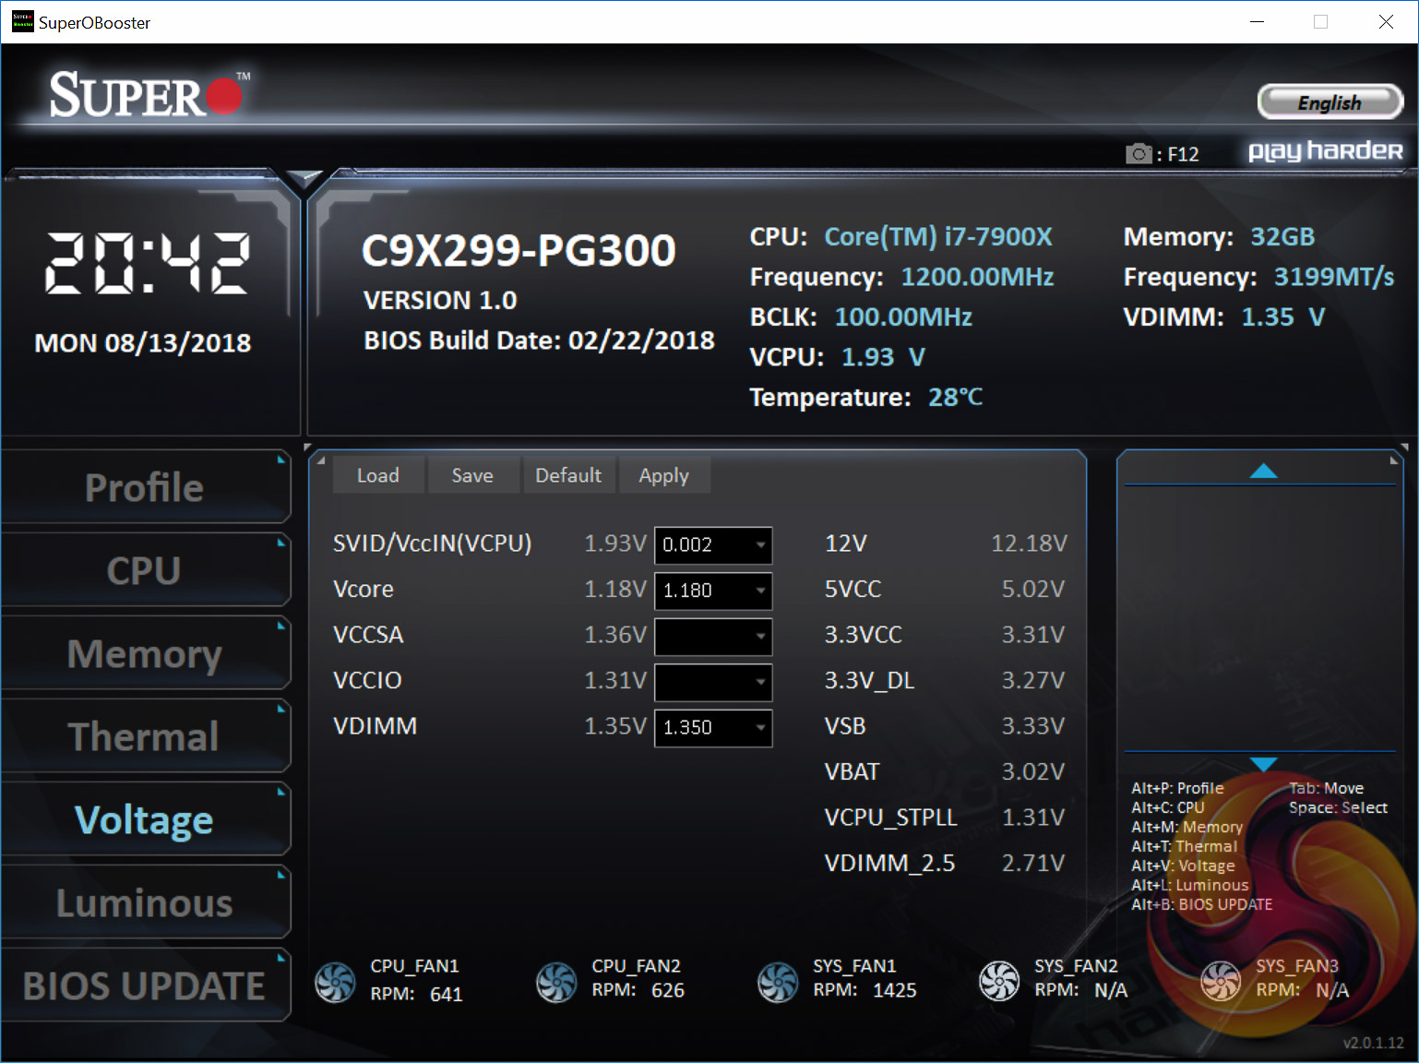Click the SYS_FAN2 fan icon
The width and height of the screenshot is (1419, 1063).
click(x=999, y=981)
